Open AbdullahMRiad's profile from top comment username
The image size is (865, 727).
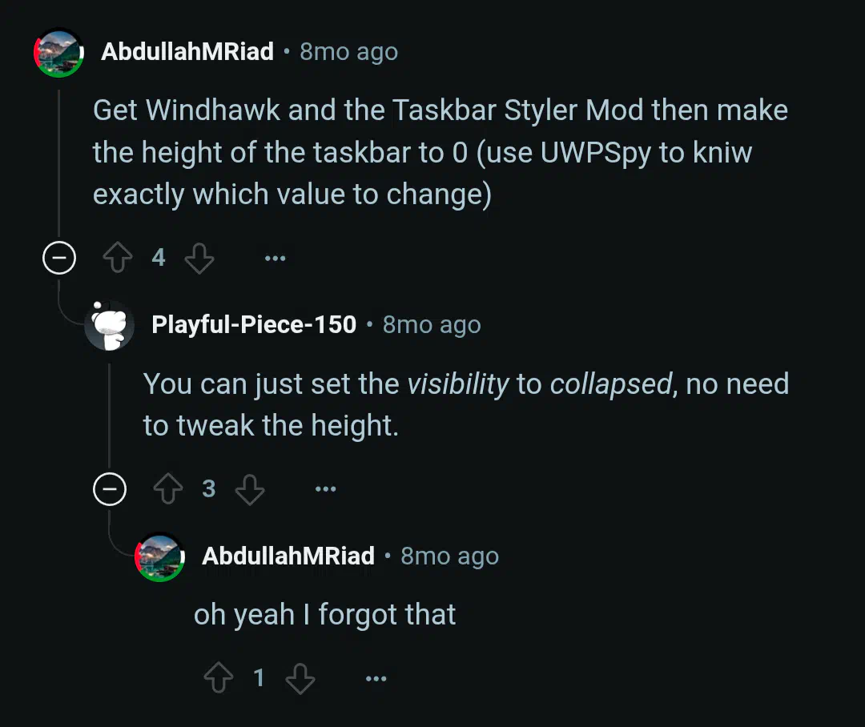[x=187, y=52]
